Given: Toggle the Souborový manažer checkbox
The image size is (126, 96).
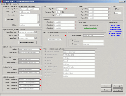Looking at the screenshot, I should click(45, 51).
